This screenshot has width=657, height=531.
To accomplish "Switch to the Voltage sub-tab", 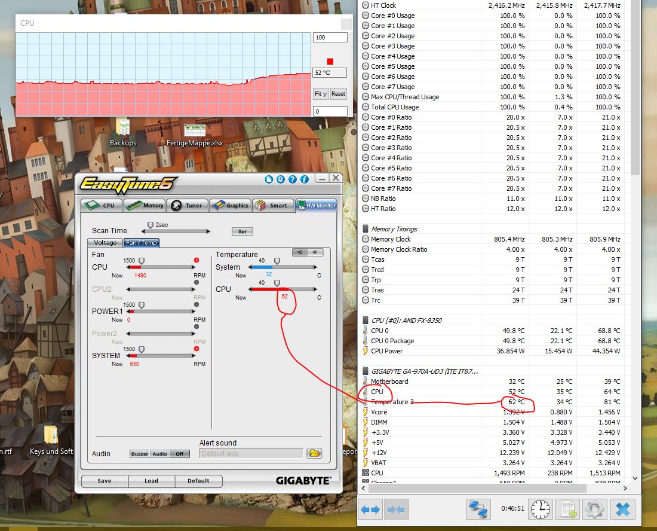I will pos(105,242).
